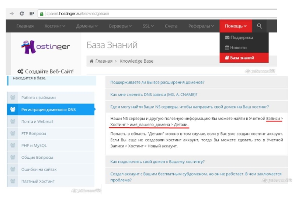The width and height of the screenshot is (295, 221).
Task: Click the icon beside Ошибки на сайтах
Action: (x=13, y=169)
